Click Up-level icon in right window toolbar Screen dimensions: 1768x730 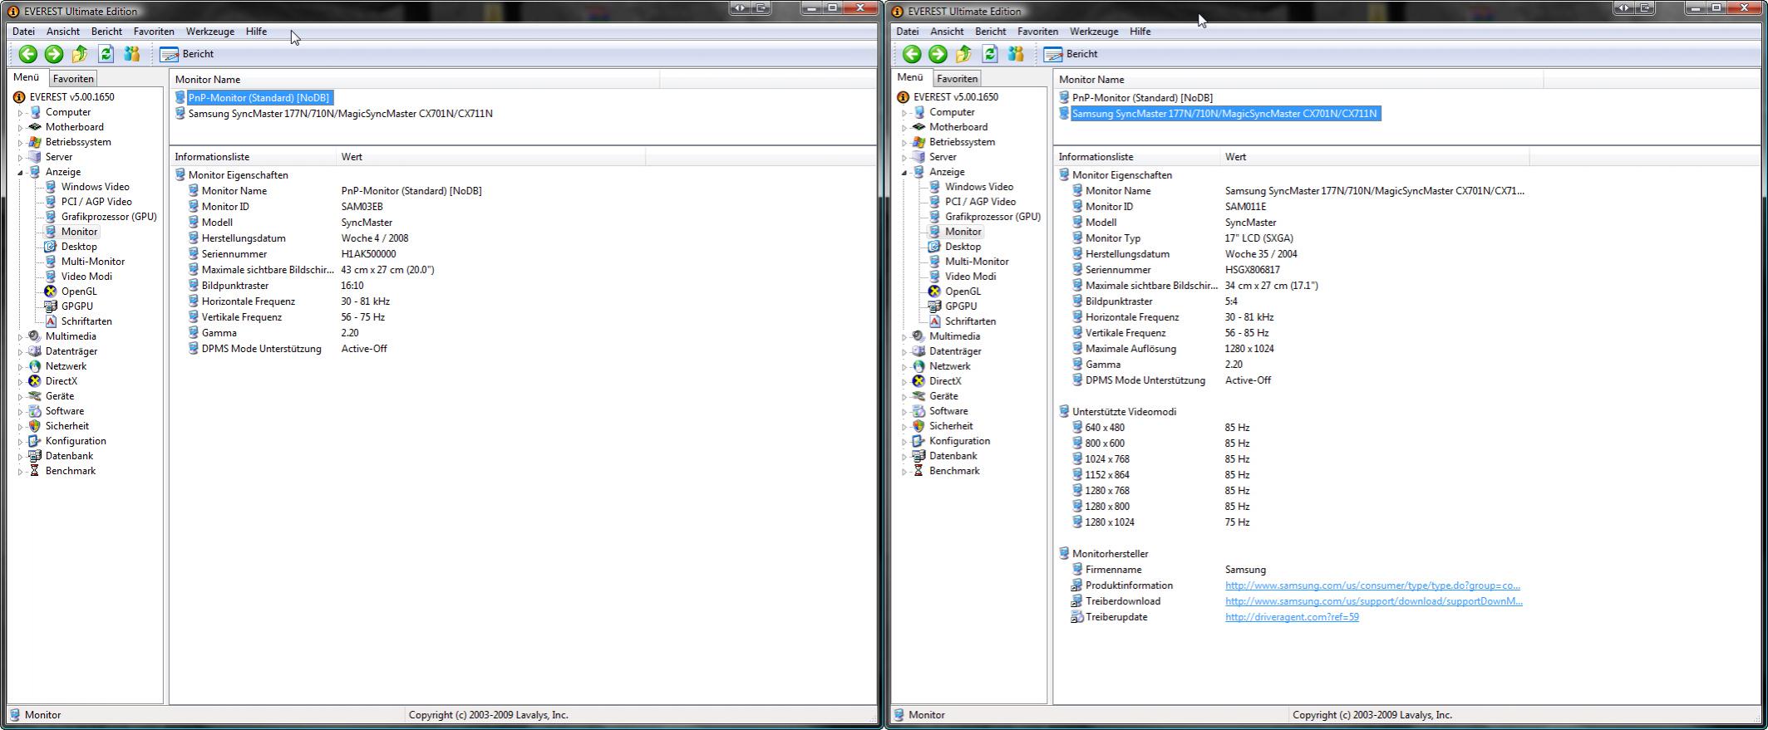click(x=963, y=54)
